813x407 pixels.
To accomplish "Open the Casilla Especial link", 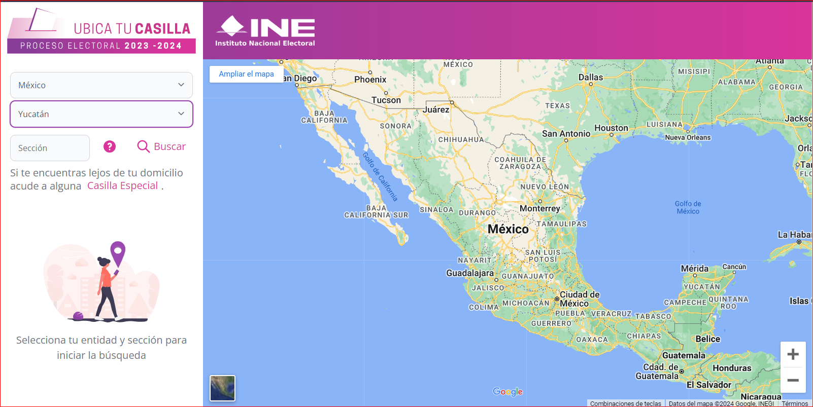I will pyautogui.click(x=122, y=186).
